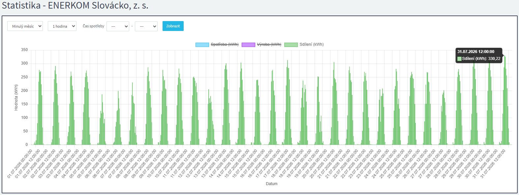Toggle the Sdílení (kWh) legend label
The width and height of the screenshot is (519, 195).
pyautogui.click(x=312, y=44)
